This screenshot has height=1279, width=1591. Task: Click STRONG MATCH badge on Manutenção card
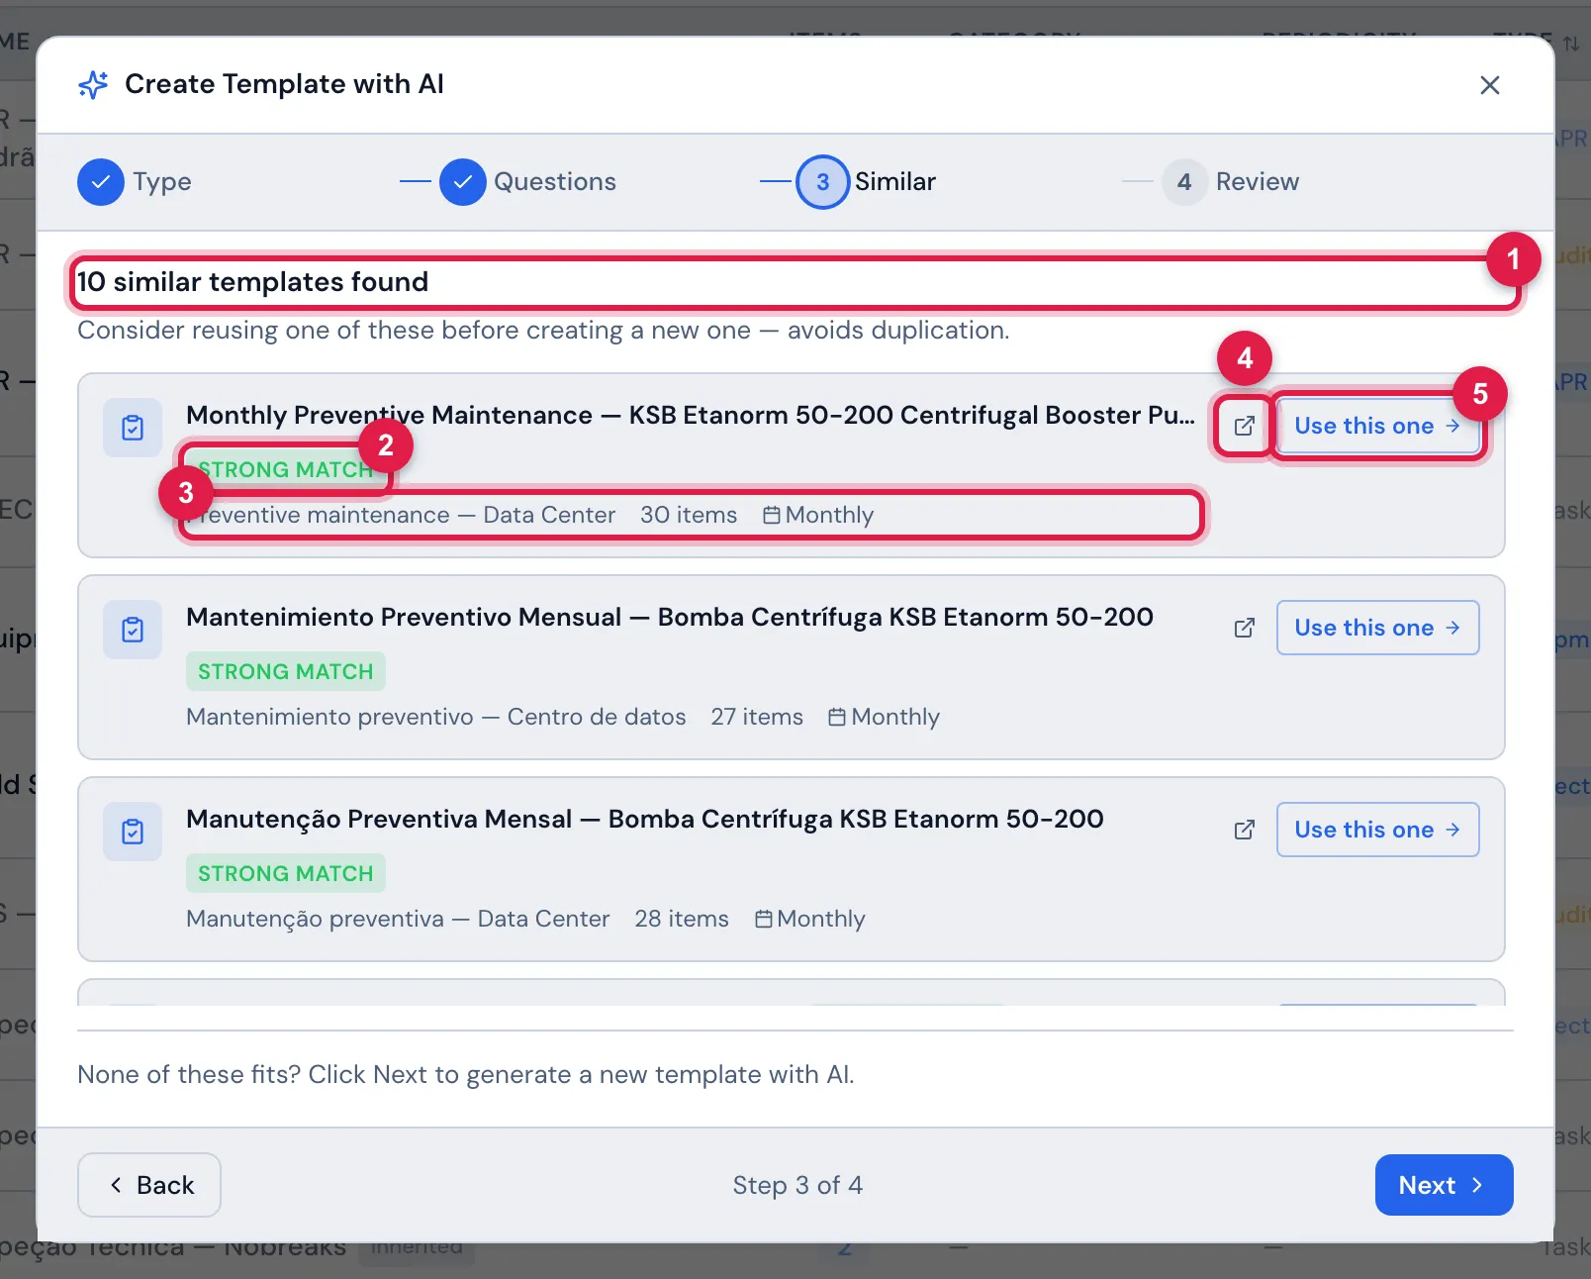[x=286, y=873]
